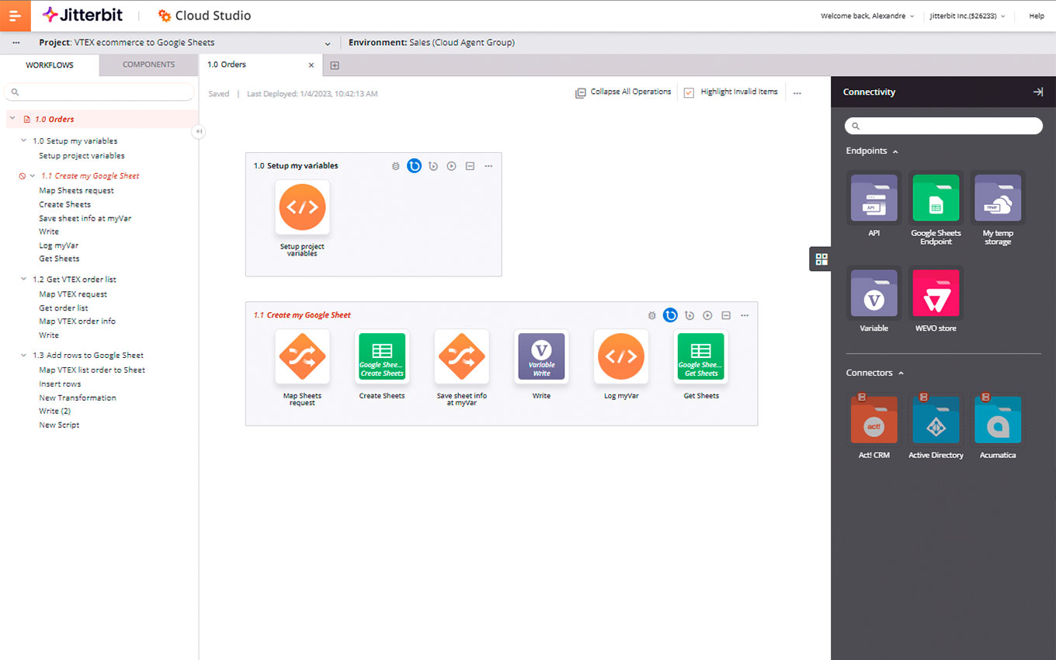This screenshot has height=660, width=1056.
Task: Toggle the design component palette tab
Action: click(821, 259)
